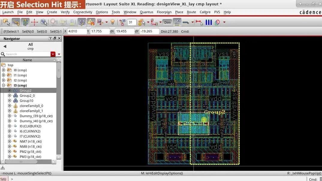Click the light bulb info balloon icon
The height and width of the screenshot is (181, 322).
pyautogui.click(x=112, y=22)
